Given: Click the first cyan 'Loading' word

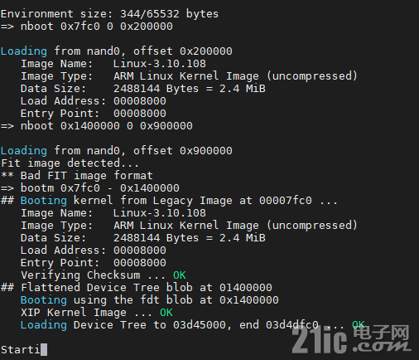Looking at the screenshot, I should tap(24, 51).
